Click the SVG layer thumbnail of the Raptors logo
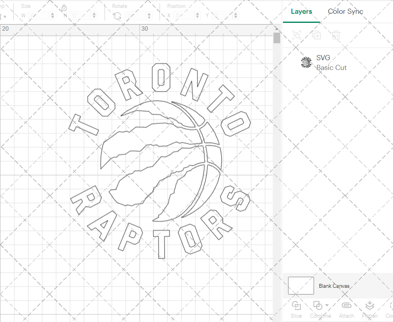This screenshot has width=393, height=322. coord(306,63)
